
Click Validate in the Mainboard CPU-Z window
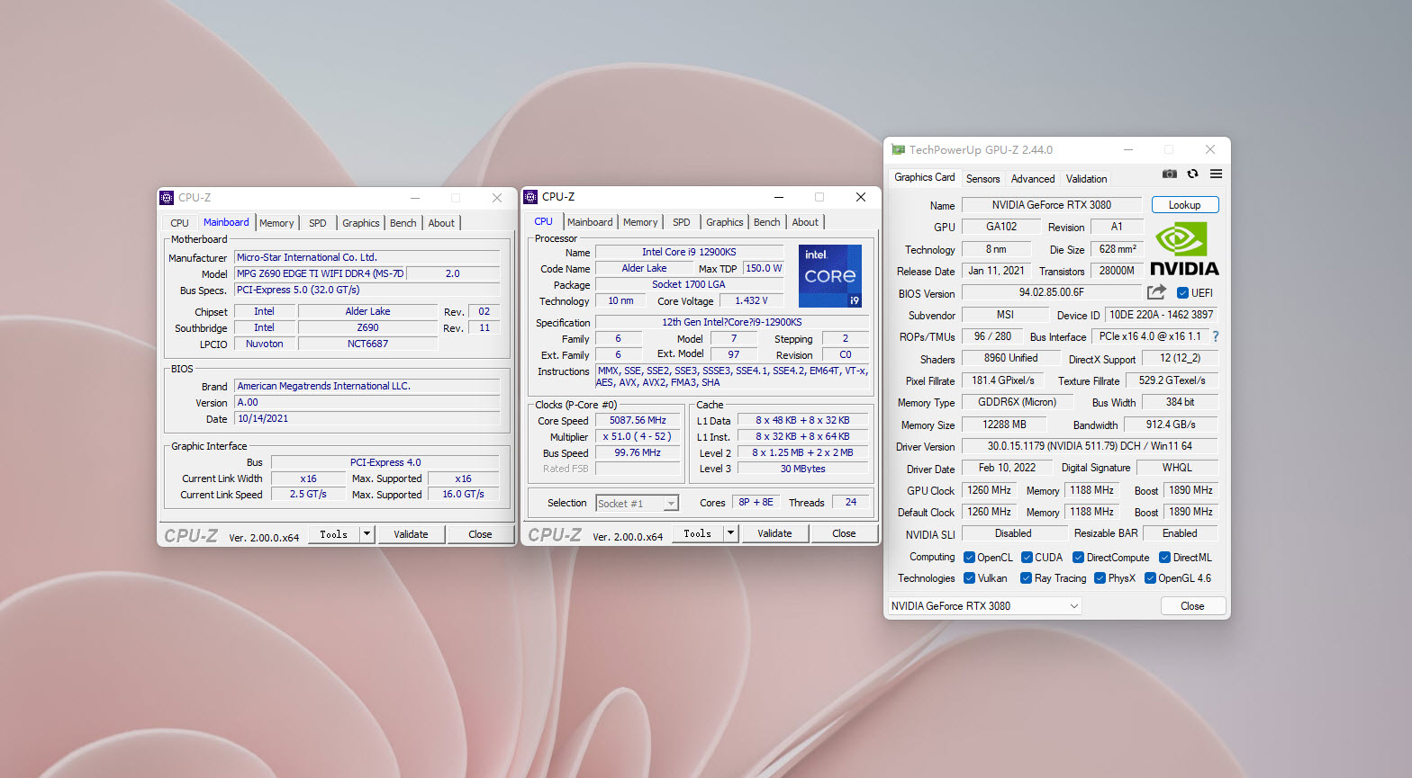point(411,534)
